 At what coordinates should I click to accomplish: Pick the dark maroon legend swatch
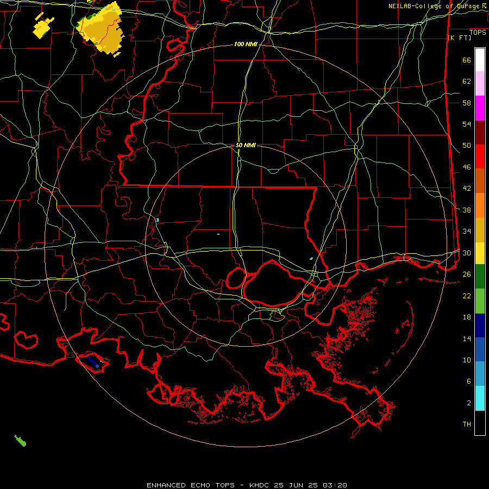click(x=480, y=133)
